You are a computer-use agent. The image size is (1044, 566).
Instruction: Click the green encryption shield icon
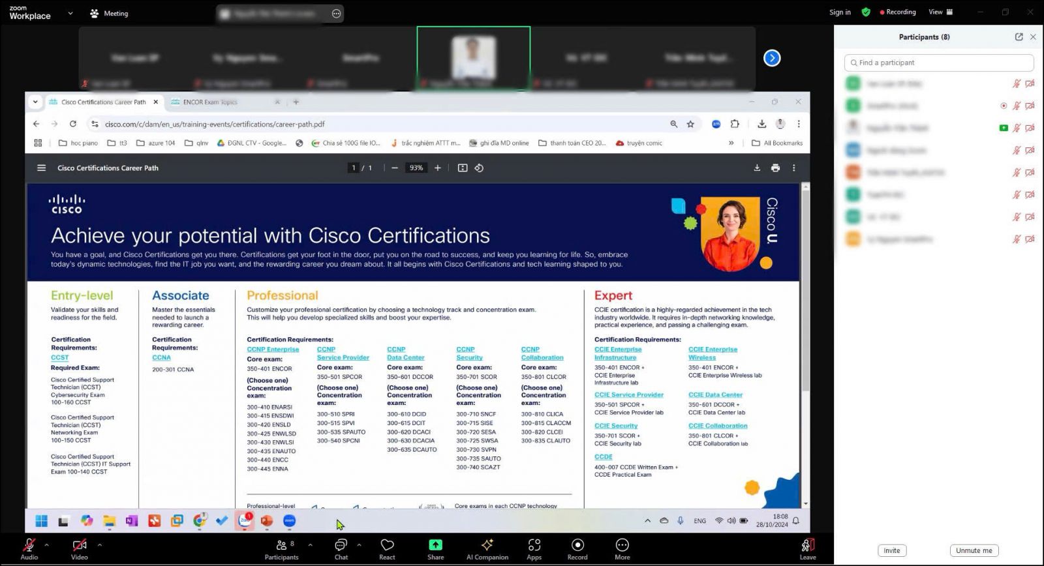tap(866, 12)
